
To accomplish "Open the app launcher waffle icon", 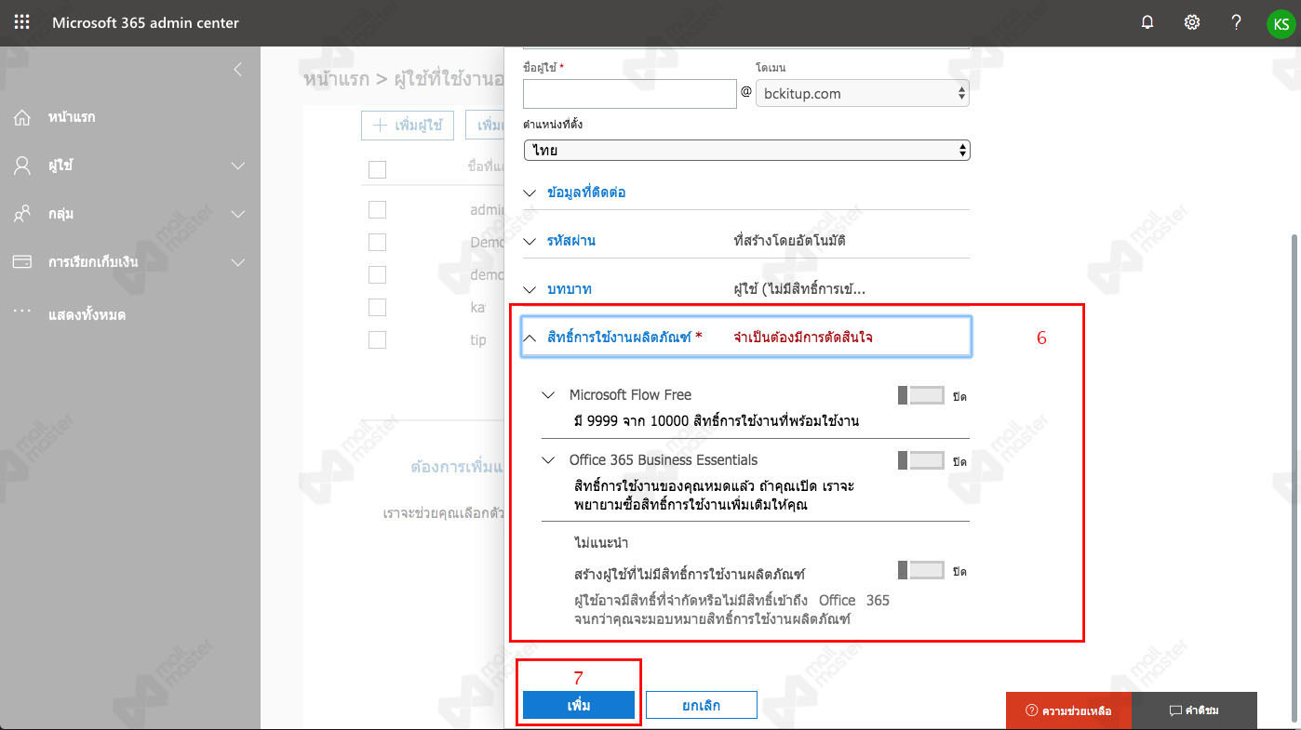I will [x=21, y=22].
